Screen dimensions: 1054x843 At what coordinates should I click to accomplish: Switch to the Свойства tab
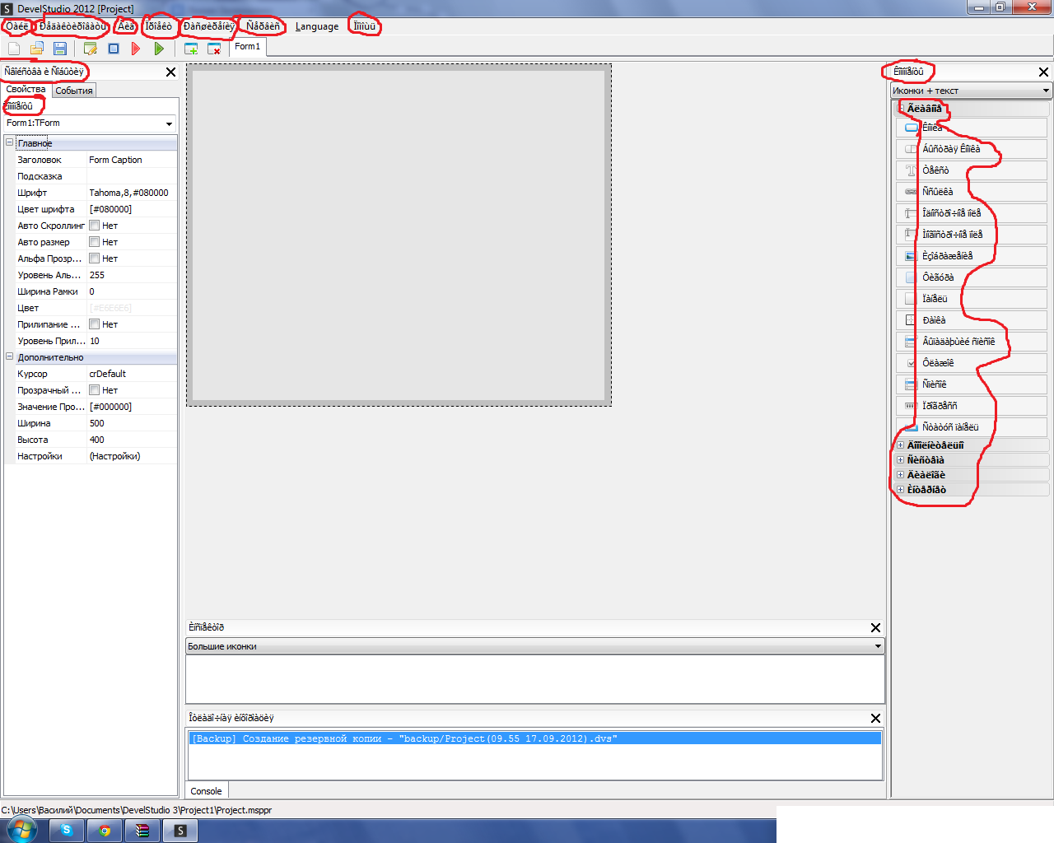(x=26, y=90)
